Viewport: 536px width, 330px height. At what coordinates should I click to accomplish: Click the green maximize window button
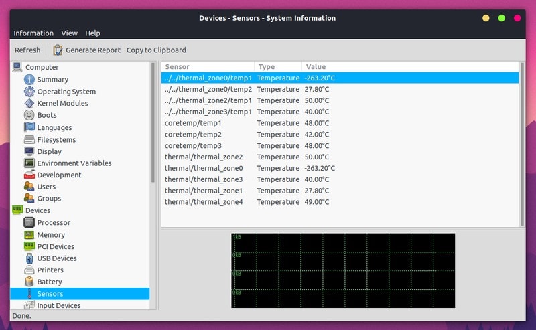(x=501, y=18)
